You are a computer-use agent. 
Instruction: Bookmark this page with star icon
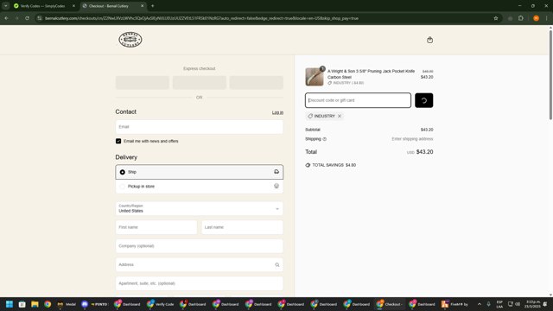click(495, 18)
